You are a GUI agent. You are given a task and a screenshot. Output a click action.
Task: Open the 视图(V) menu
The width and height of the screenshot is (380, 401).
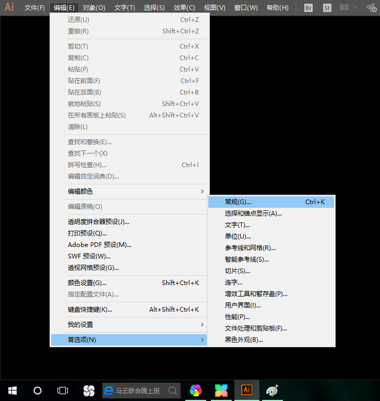coord(215,8)
